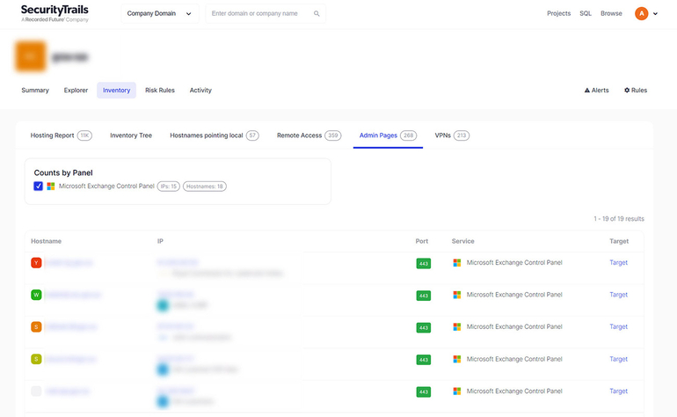Open the Target link in Y row

point(618,262)
